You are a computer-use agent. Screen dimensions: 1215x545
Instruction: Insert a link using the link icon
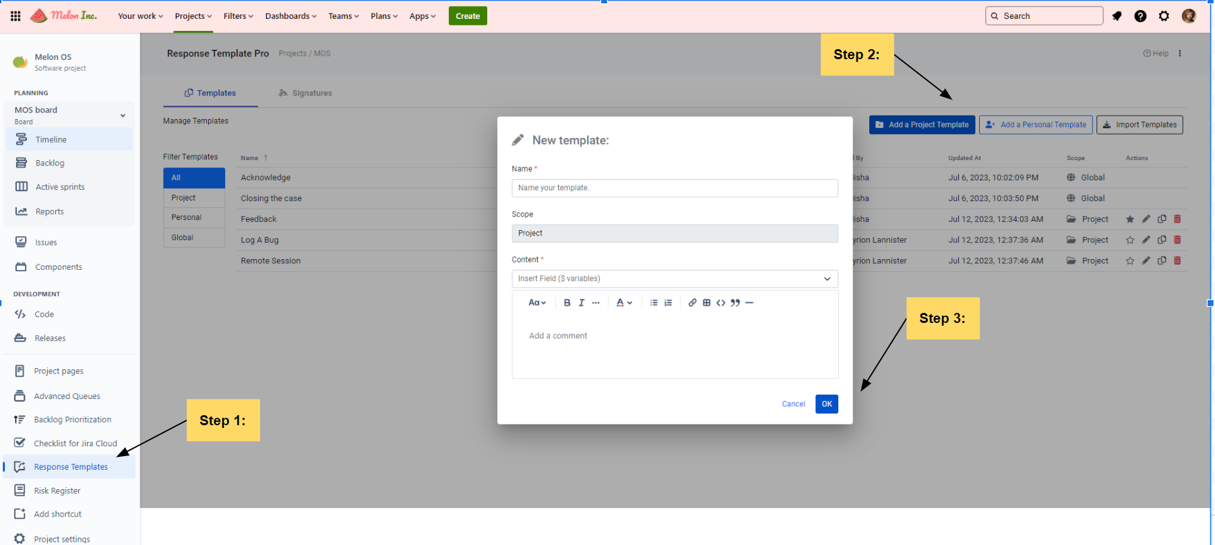(x=692, y=303)
